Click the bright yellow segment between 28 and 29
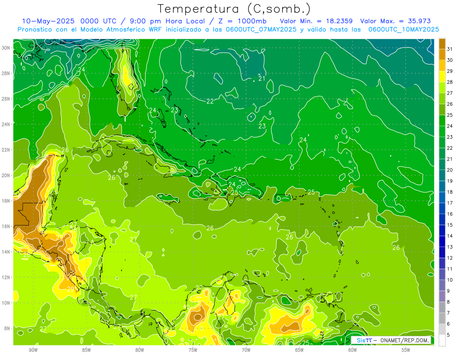Viewport: 460px width, 355px height. click(x=442, y=77)
